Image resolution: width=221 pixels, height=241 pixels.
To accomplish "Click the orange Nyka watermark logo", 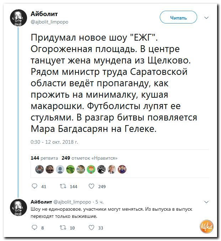I will click(x=207, y=226).
